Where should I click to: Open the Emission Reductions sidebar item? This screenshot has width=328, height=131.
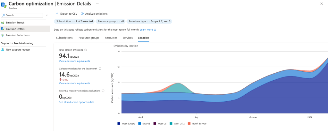18,35
